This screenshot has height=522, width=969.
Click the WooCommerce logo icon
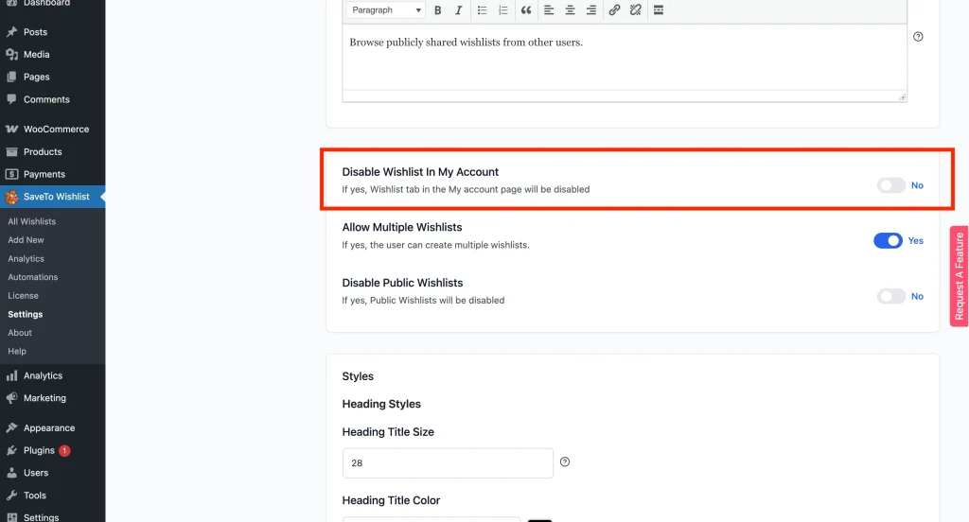[11, 130]
